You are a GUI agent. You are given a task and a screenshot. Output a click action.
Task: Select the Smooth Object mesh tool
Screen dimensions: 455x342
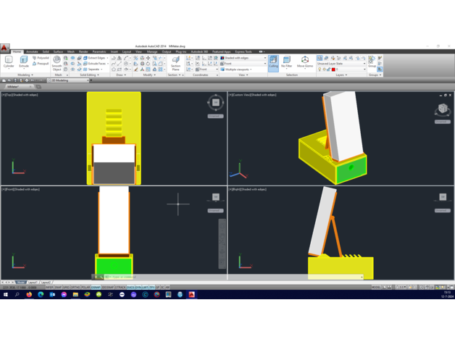57,64
